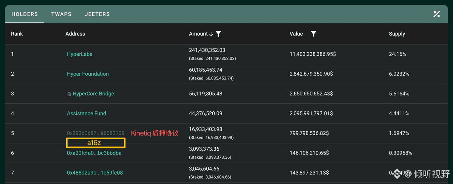The image size is (453, 184).
Task: Sort by the Amount column header
Action: [198, 34]
